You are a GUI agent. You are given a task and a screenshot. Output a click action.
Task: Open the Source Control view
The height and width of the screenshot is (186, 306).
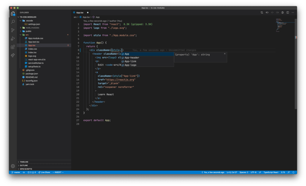(x=13, y=30)
